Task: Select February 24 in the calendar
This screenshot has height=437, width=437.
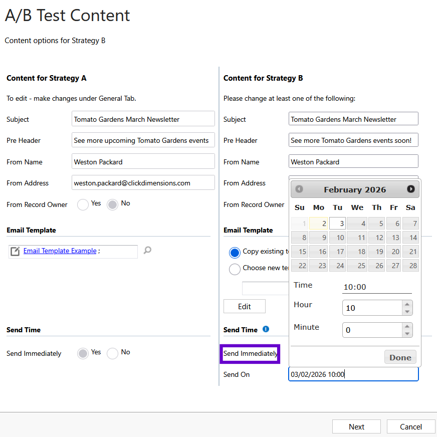Action: pyautogui.click(x=337, y=265)
